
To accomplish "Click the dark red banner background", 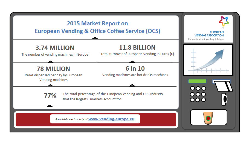I will tap(30, 119).
